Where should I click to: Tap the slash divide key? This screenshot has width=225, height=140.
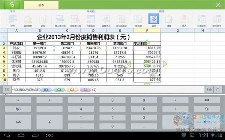tap(175, 109)
